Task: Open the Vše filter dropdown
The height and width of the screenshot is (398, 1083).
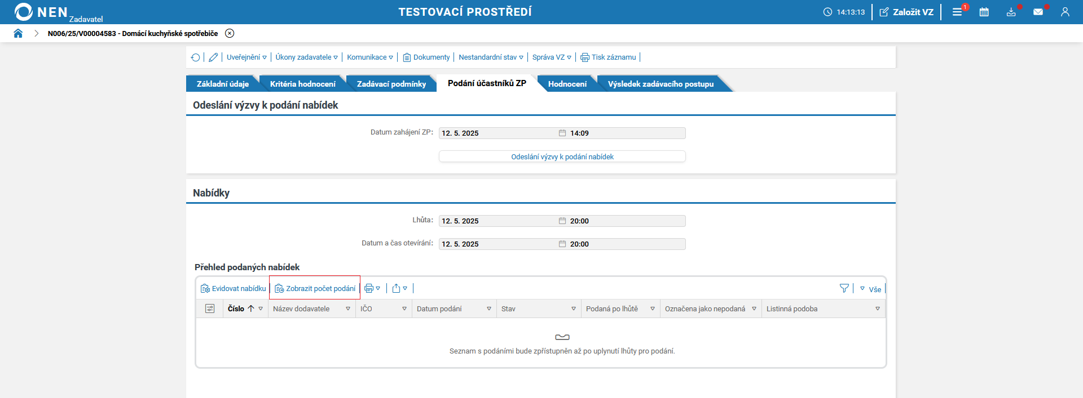Action: coord(870,289)
